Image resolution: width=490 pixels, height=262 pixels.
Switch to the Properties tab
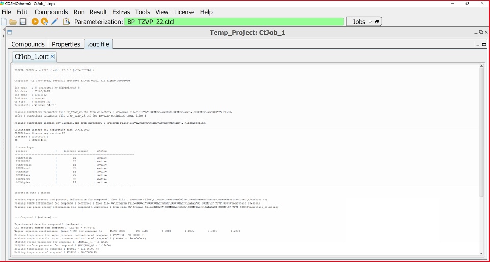(x=66, y=44)
